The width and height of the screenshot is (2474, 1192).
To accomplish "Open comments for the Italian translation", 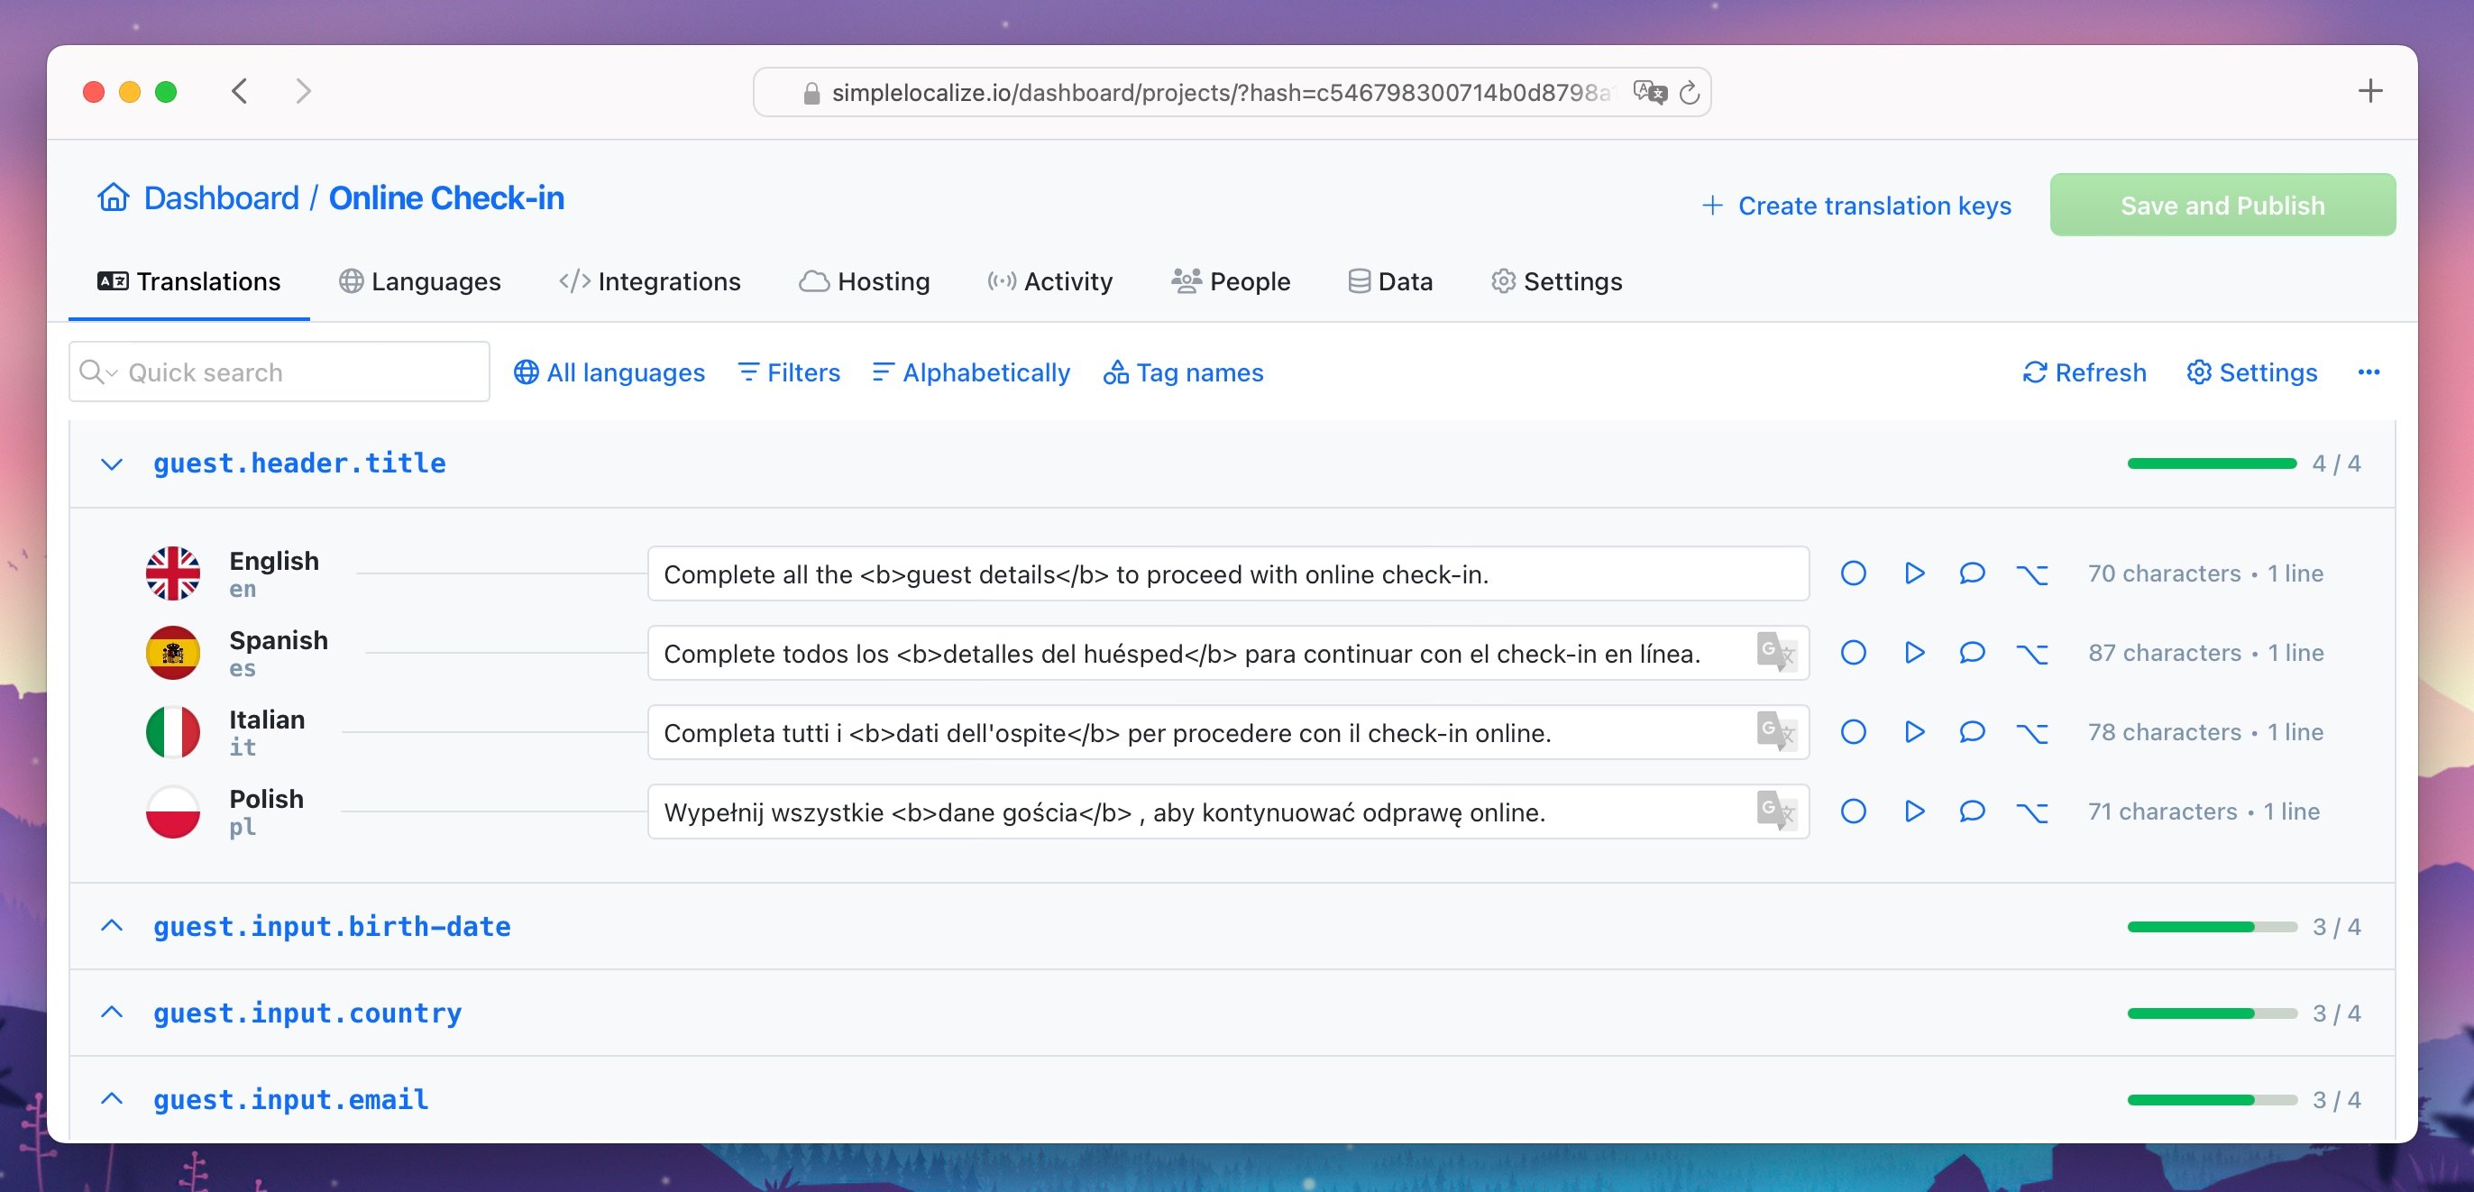I will (1972, 732).
